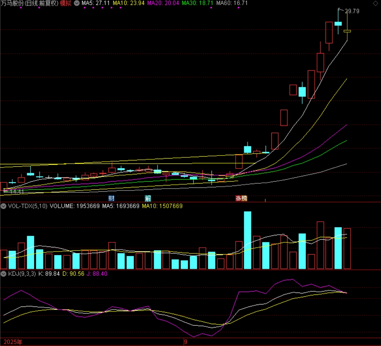Screen dimensions: 381x346
Task: Click the KDJ(9,3,3) indicator name
Action: 22,274
